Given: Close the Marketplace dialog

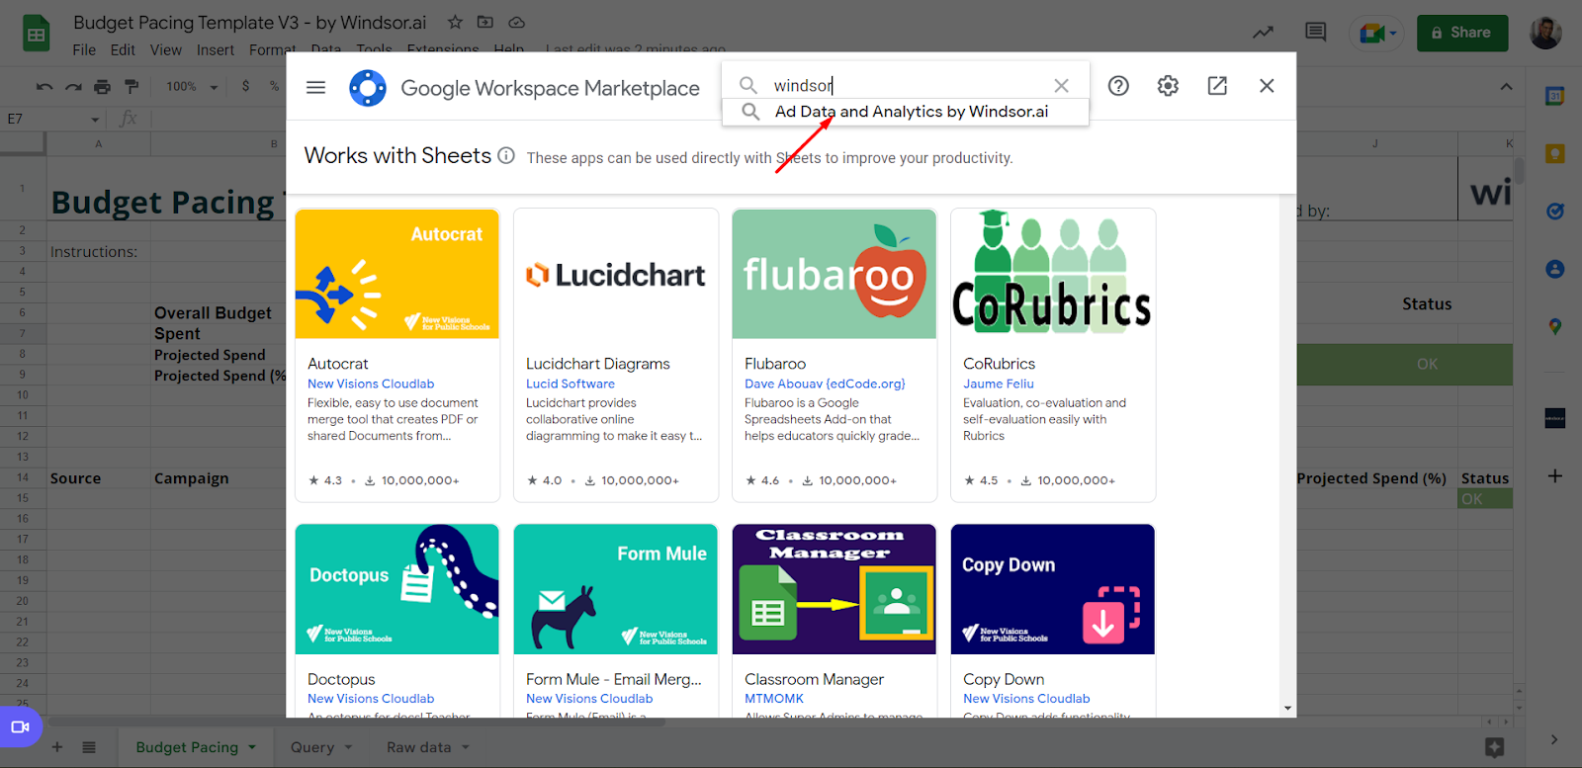Looking at the screenshot, I should click(1267, 86).
